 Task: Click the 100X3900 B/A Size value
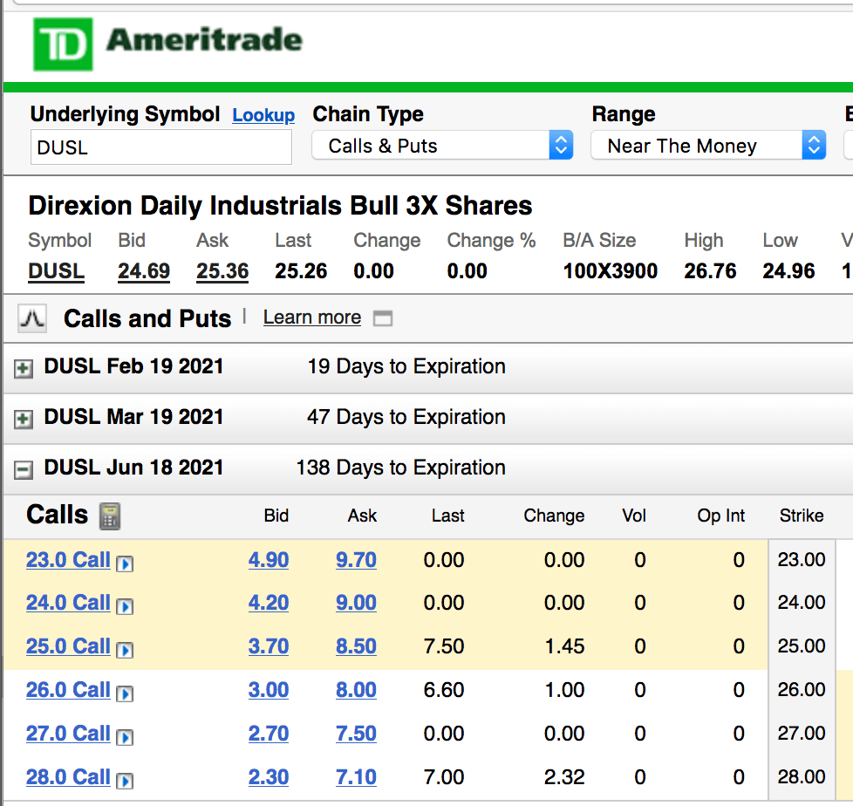611,271
